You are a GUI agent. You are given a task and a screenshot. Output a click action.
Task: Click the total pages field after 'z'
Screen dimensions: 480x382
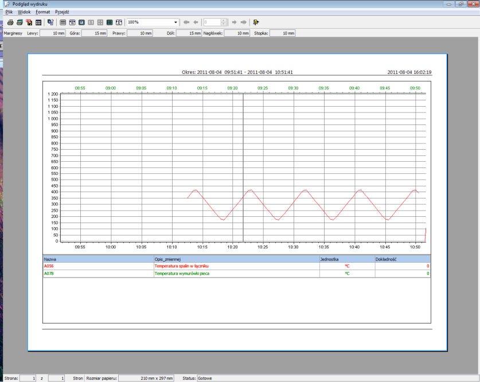57,379
